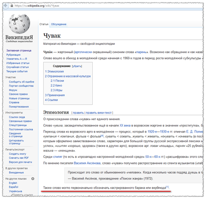Switch to English language version
This screenshot has width=206, height=199.
click(13, 183)
